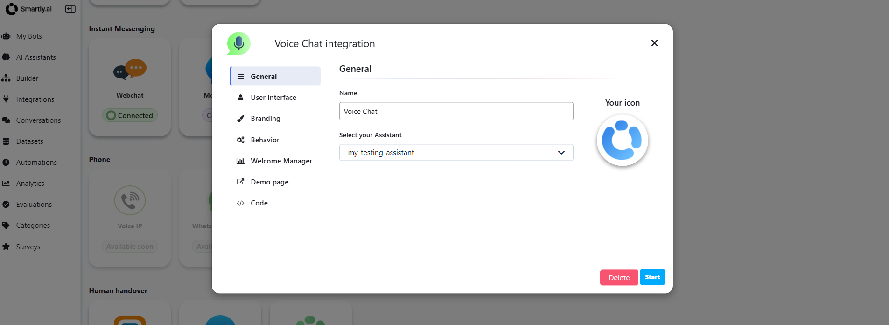Collapse the sidebar with the panel toggle icon
This screenshot has height=325, width=889.
[x=70, y=9]
